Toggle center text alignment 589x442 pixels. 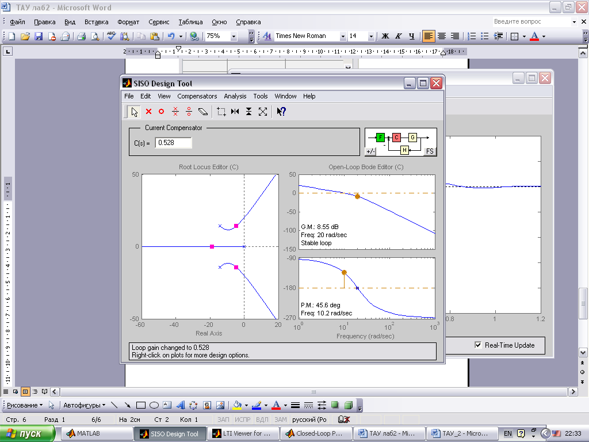[x=442, y=36]
